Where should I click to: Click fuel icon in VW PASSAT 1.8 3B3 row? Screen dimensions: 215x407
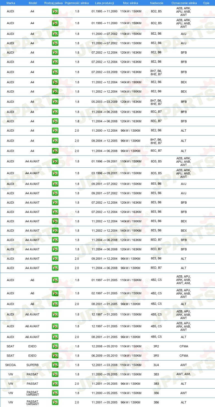click(x=55, y=374)
